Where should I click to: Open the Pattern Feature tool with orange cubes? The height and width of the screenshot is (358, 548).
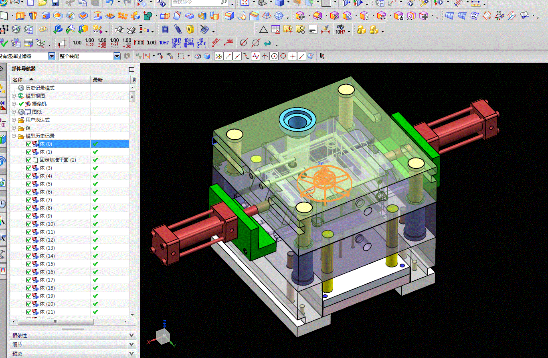click(x=123, y=16)
